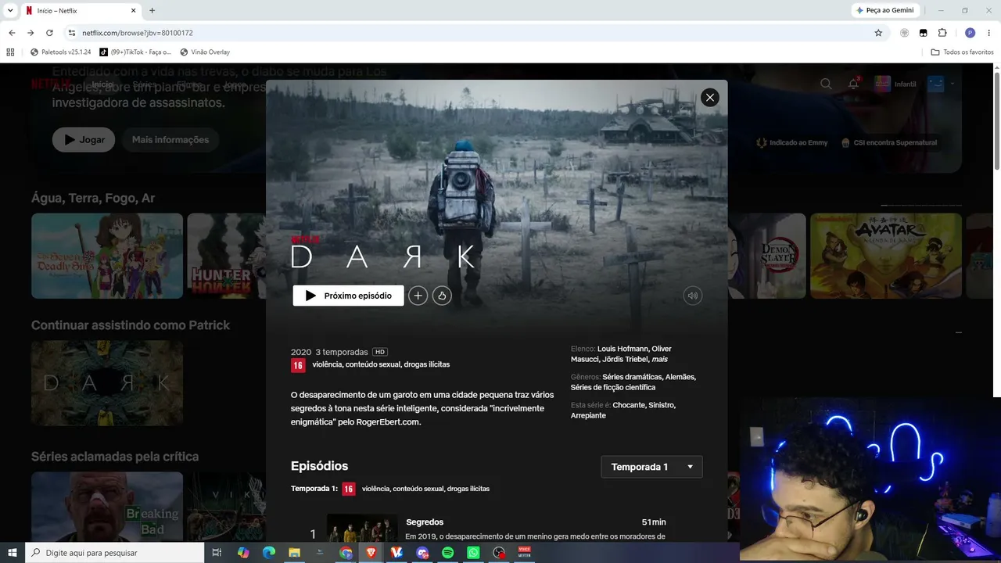The width and height of the screenshot is (1001, 563).
Task: Close the Início – Netflix tab
Action: pos(131,10)
